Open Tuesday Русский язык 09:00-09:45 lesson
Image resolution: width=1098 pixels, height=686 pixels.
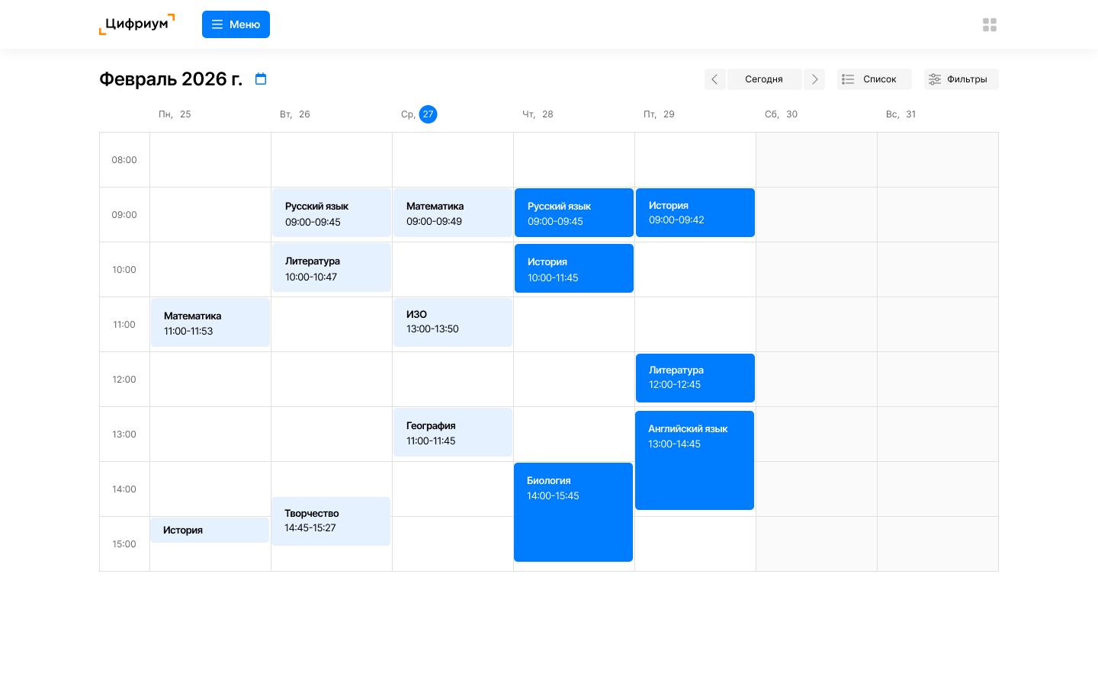coord(332,213)
